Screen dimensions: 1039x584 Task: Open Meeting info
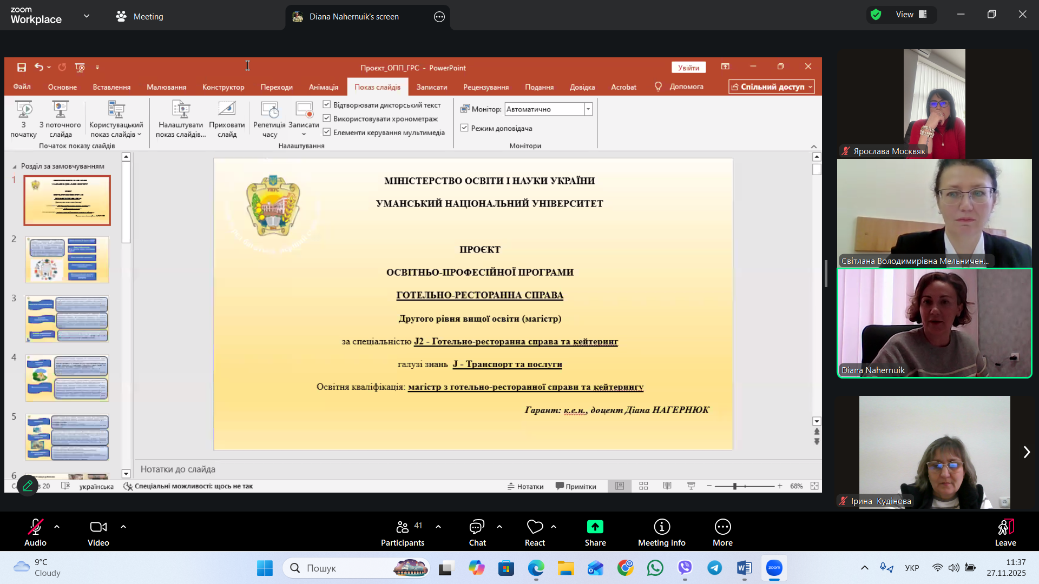(661, 527)
